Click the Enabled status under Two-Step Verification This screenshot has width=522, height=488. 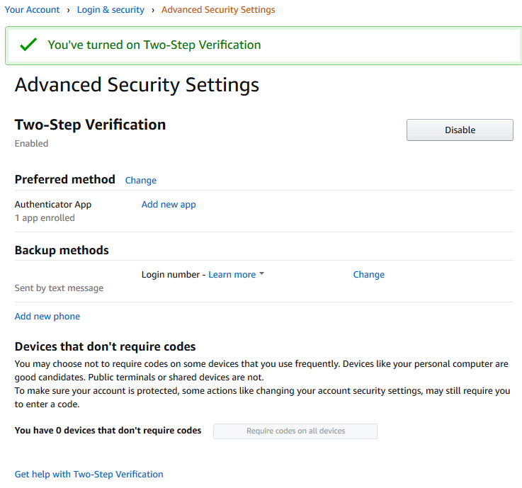(31, 144)
